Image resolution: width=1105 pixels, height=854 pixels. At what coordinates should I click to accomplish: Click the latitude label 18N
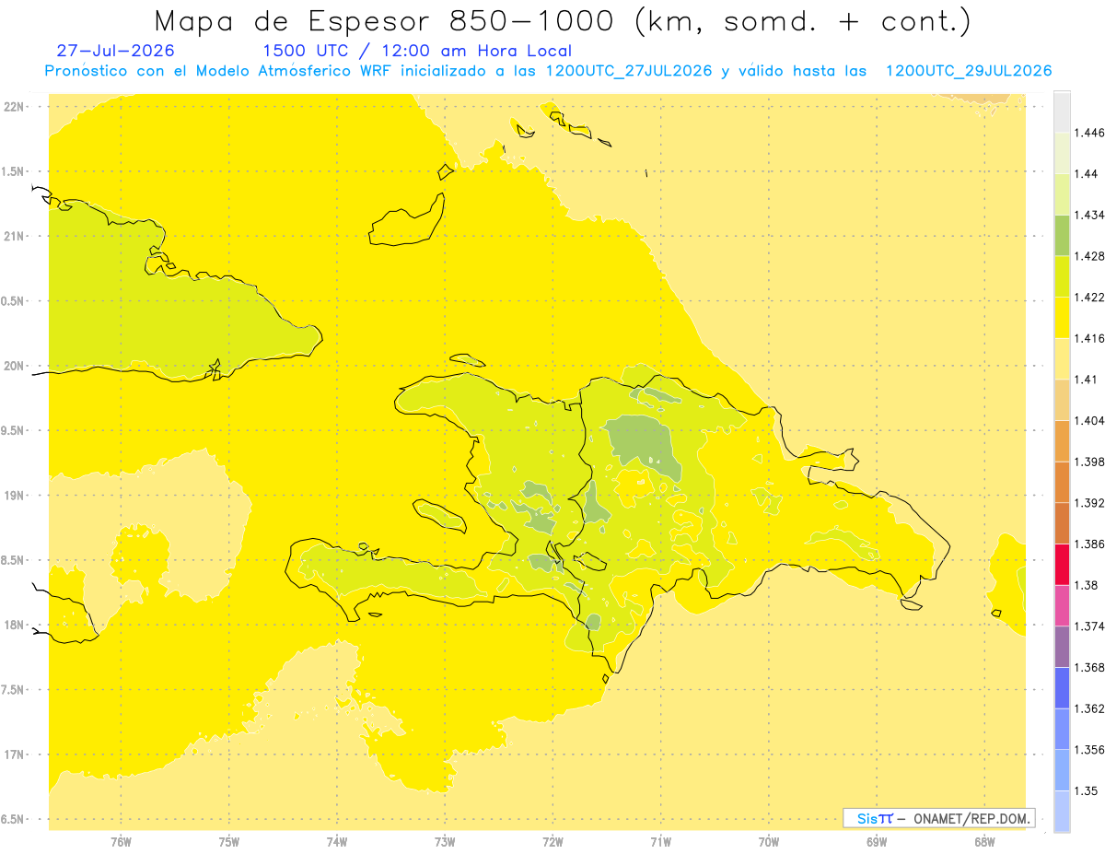tap(15, 626)
